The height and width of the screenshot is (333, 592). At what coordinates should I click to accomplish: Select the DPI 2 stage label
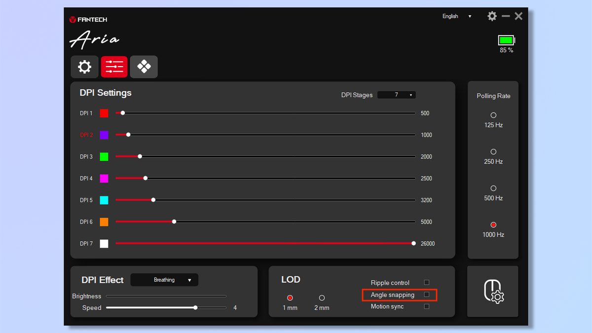86,135
